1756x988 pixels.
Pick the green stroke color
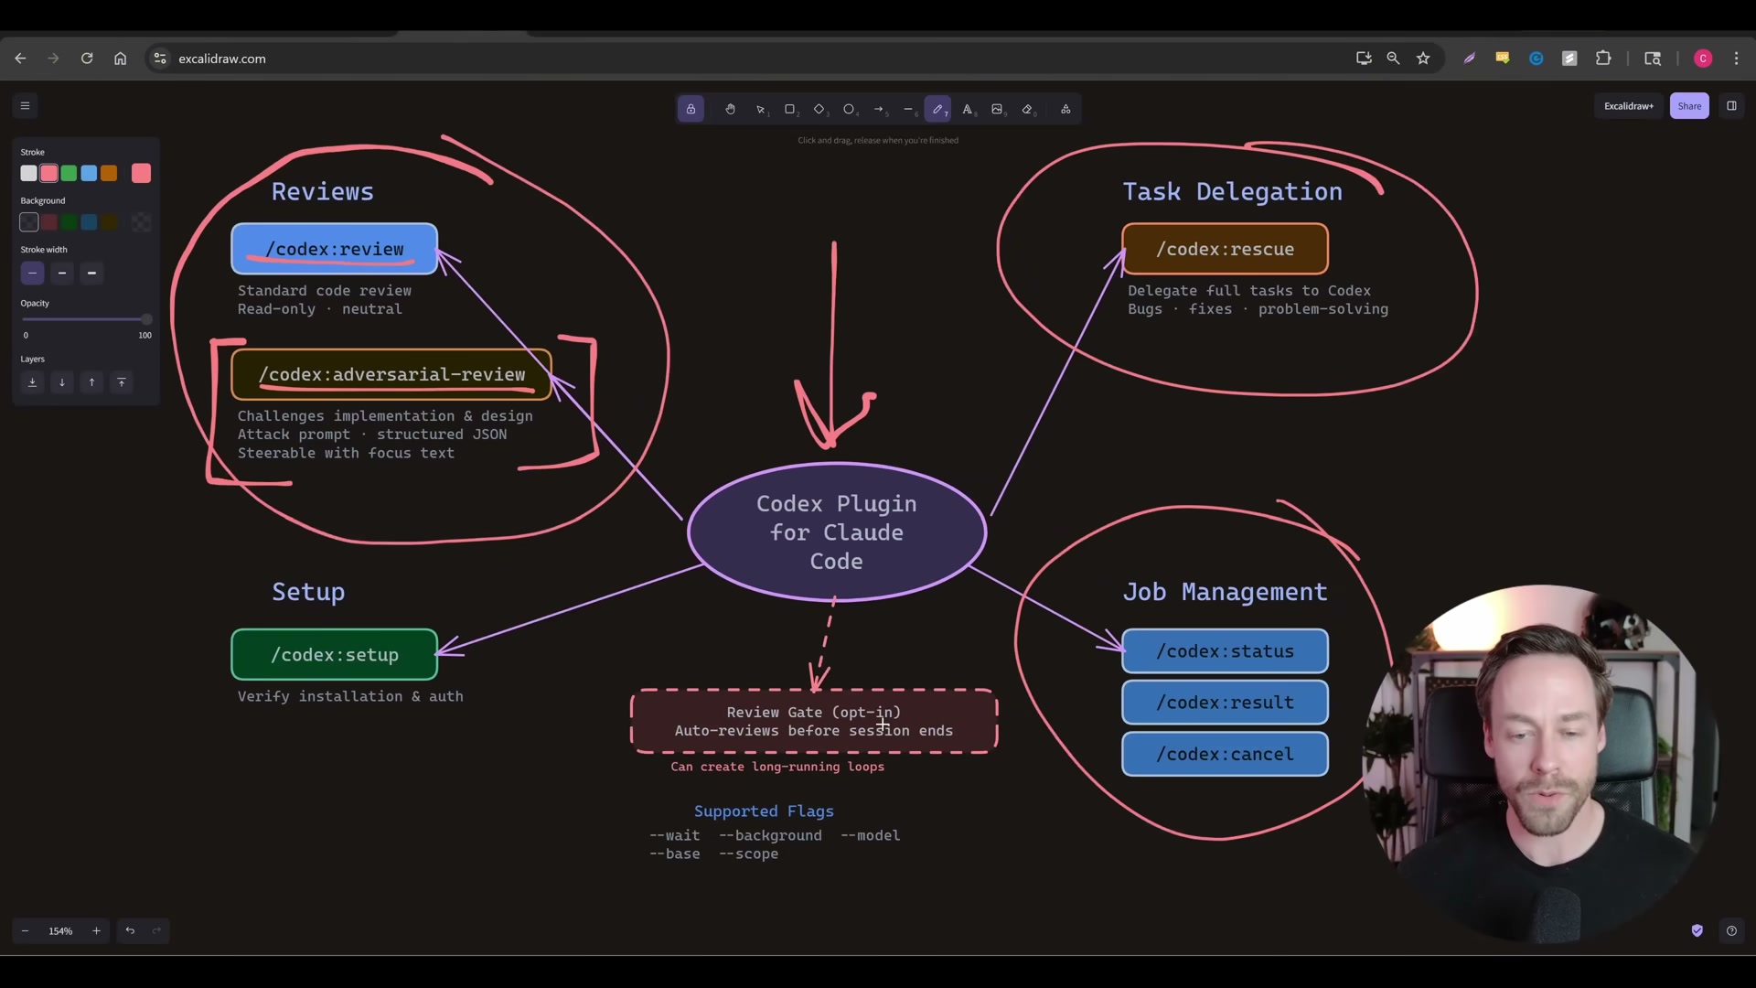(69, 173)
